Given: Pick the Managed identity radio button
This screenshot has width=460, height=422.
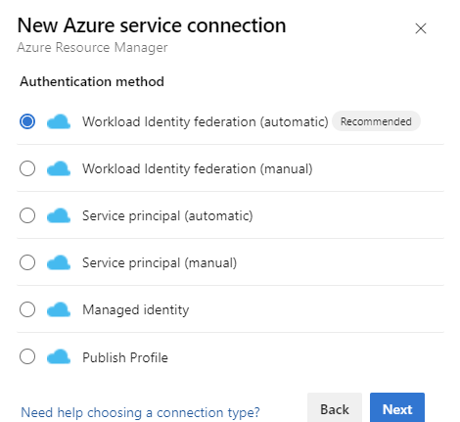Looking at the screenshot, I should coord(27,309).
